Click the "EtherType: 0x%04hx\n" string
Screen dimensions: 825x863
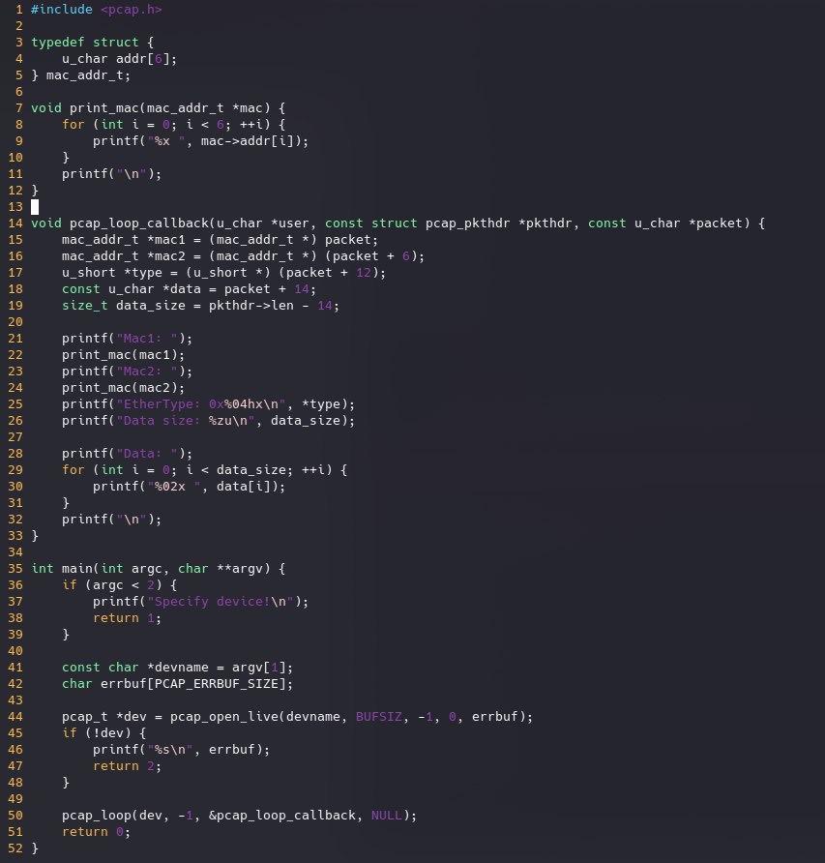coord(201,404)
